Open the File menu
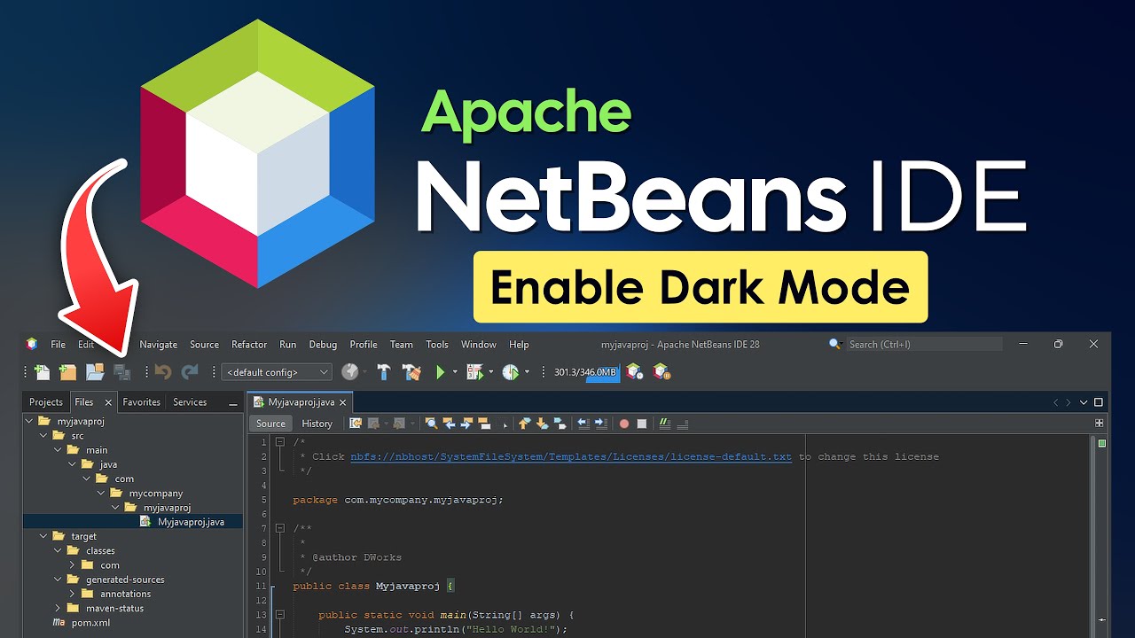The image size is (1135, 638). pyautogui.click(x=58, y=344)
